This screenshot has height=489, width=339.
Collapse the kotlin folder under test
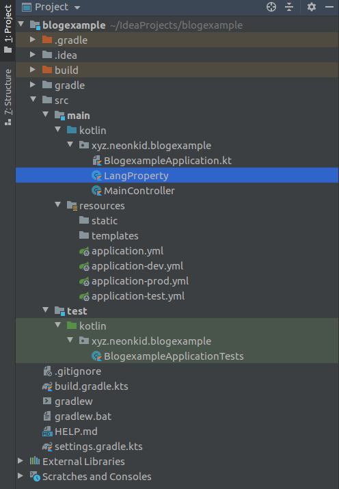click(58, 326)
